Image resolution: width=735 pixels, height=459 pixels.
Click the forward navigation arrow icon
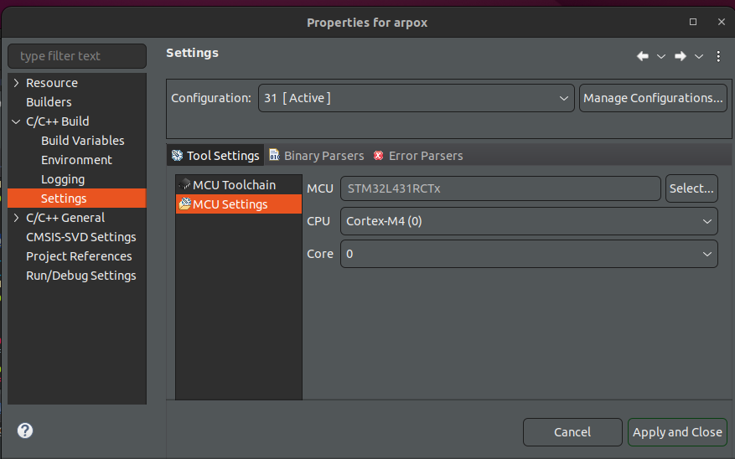680,56
